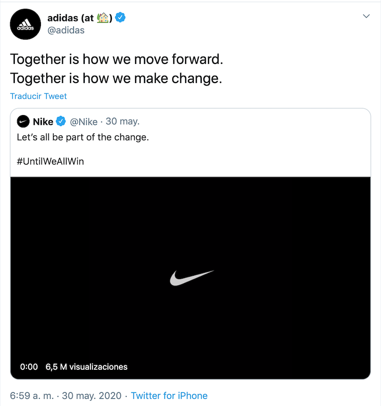The image size is (381, 406).
Task: Open Nike's small profile avatar
Action: point(23,122)
